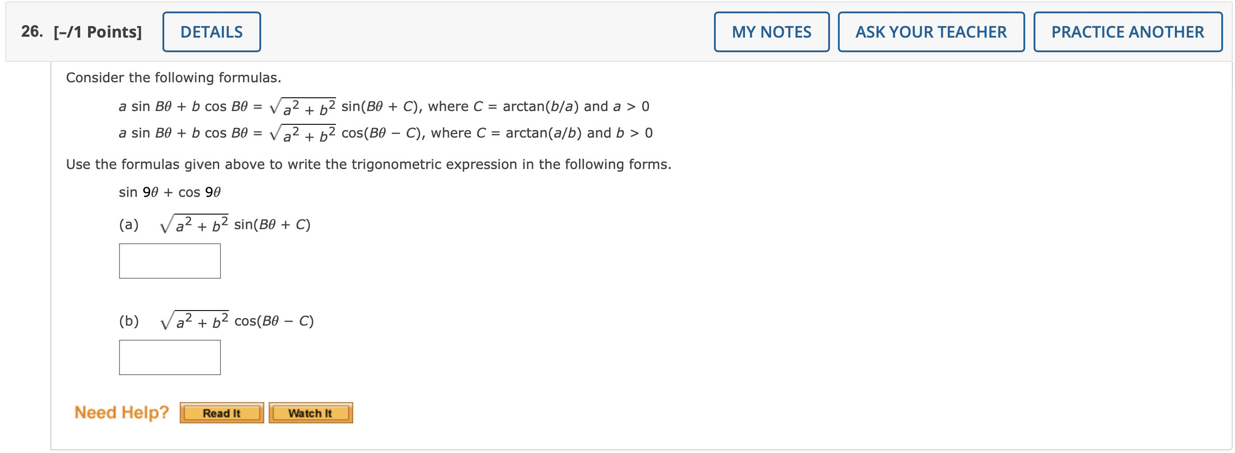Open the Read It help resource

point(221,413)
